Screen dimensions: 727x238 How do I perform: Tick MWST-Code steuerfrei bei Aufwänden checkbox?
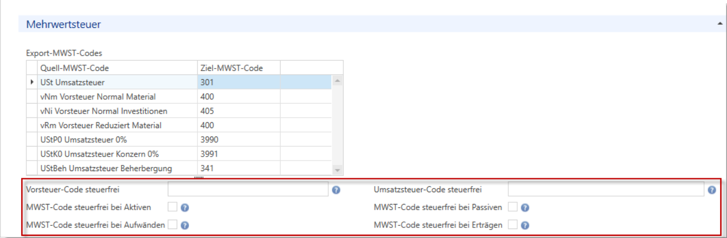tap(172, 225)
